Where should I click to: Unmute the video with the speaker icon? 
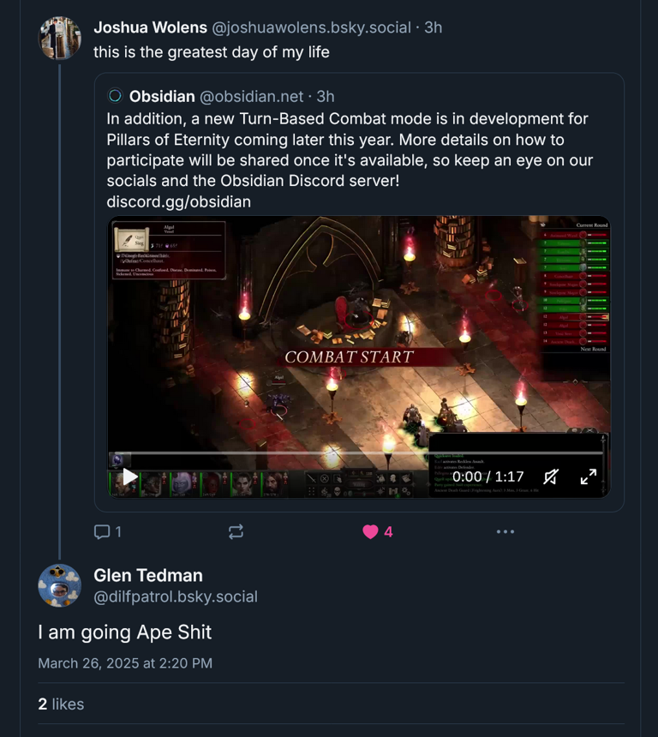point(551,476)
